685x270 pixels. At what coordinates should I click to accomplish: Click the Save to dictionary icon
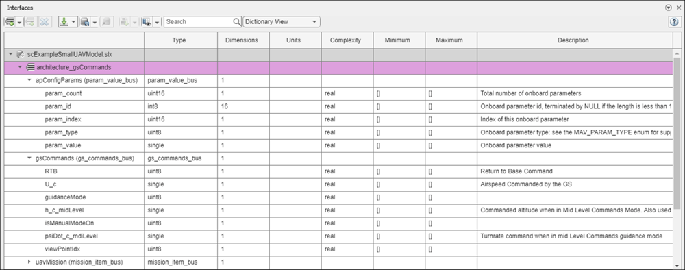(x=85, y=22)
